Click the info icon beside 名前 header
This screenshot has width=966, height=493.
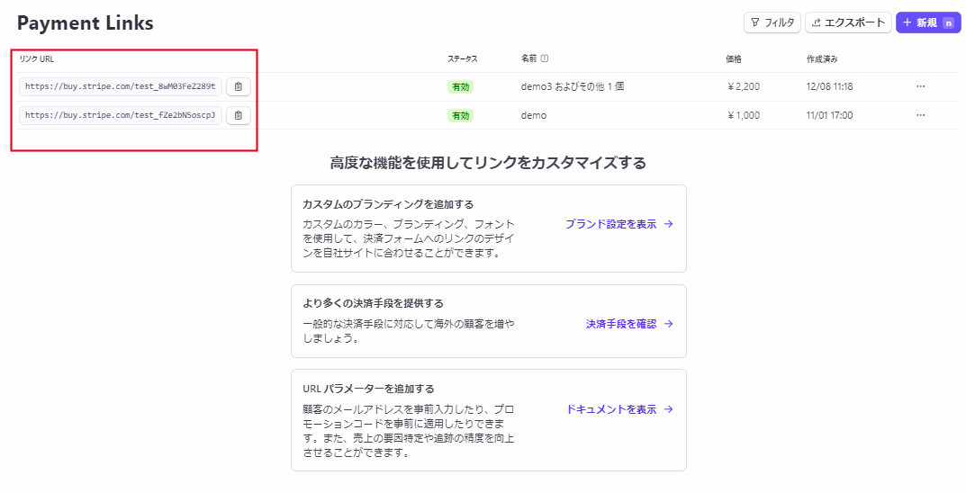pyautogui.click(x=545, y=59)
